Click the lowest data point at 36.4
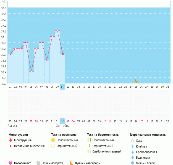173x165 pixels. tap(31, 72)
